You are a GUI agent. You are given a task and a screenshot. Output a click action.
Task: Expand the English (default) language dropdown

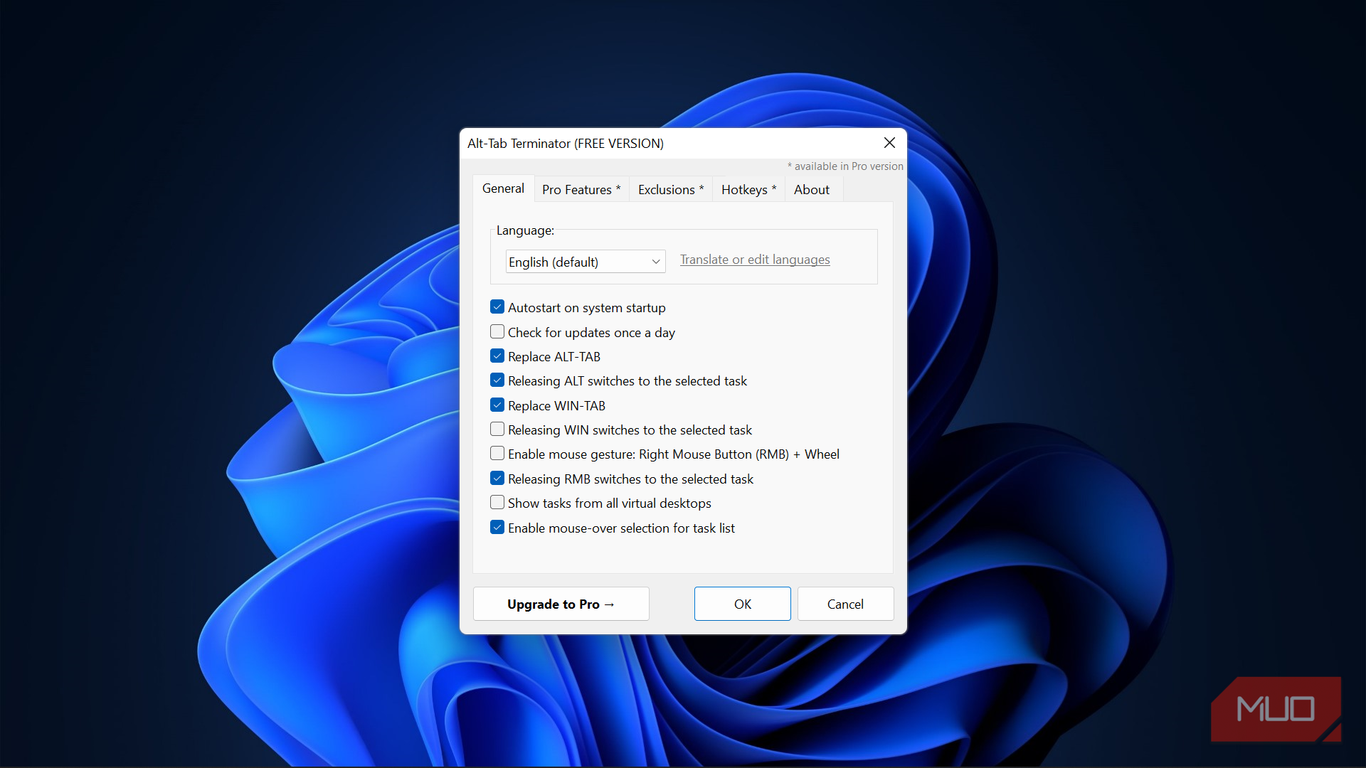[586, 262]
